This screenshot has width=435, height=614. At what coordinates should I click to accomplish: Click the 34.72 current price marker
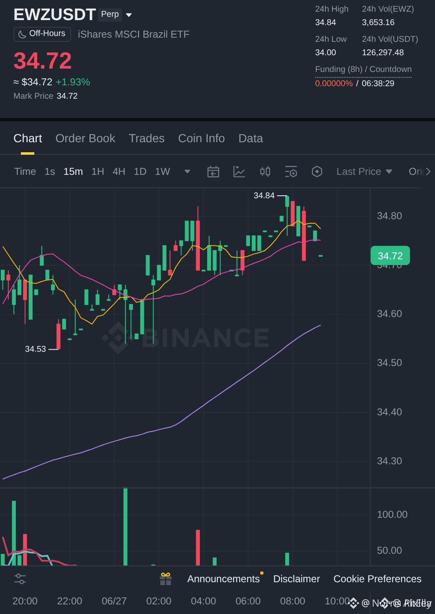390,256
